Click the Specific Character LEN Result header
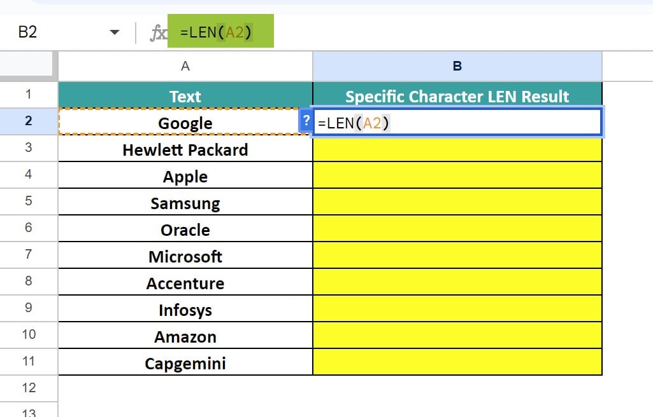The width and height of the screenshot is (653, 417). tap(457, 96)
